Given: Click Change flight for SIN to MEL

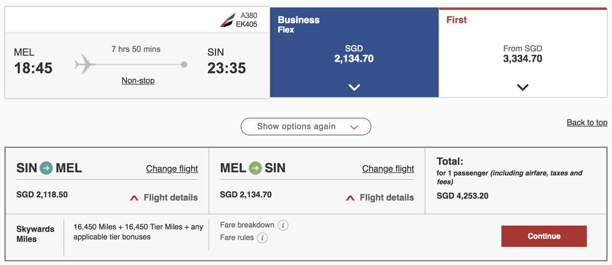Looking at the screenshot, I should [x=172, y=169].
